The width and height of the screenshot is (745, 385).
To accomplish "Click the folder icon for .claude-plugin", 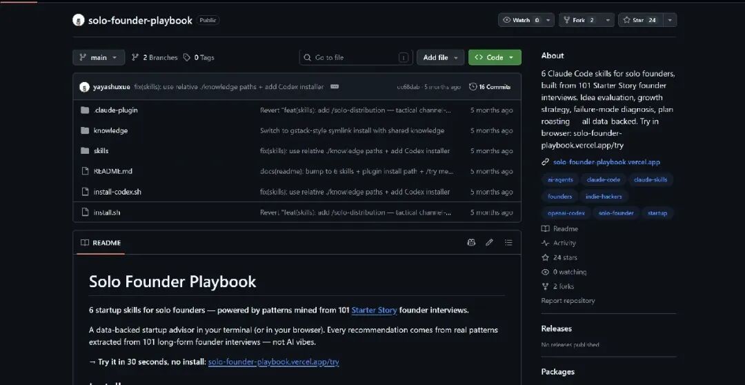I will [85, 110].
